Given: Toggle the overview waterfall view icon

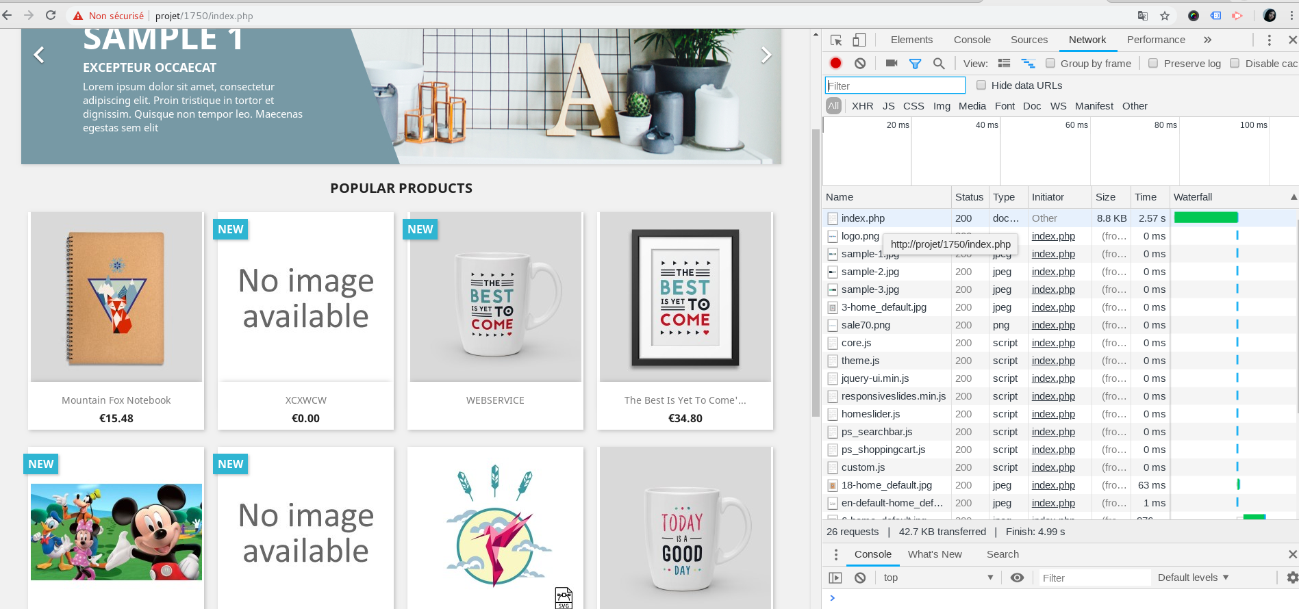Looking at the screenshot, I should (x=1028, y=63).
